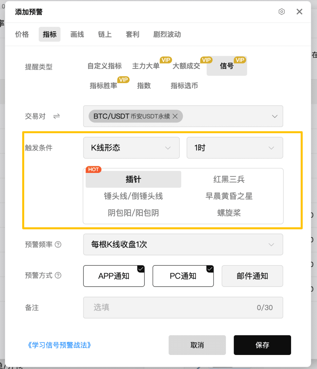Open the 学习信号预警战法 link
The width and height of the screenshot is (317, 369).
click(59, 345)
